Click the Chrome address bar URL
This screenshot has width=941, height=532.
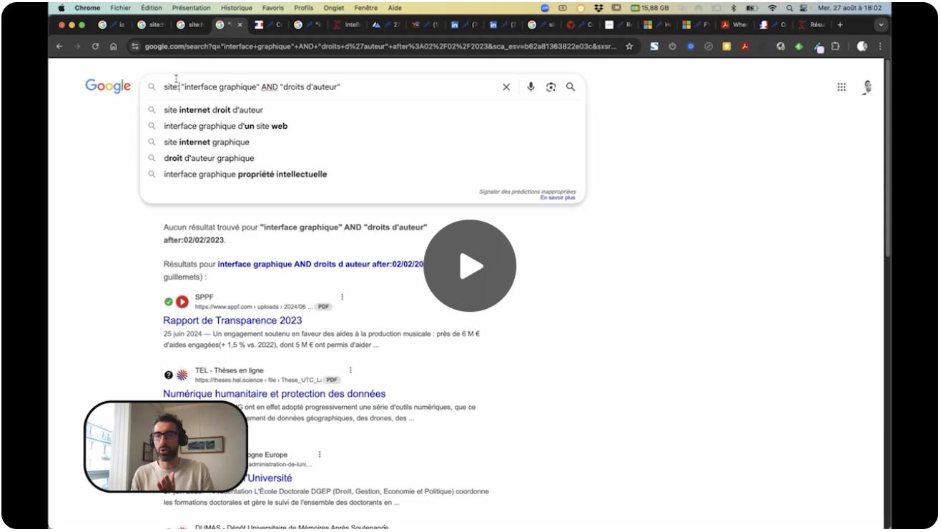(379, 46)
